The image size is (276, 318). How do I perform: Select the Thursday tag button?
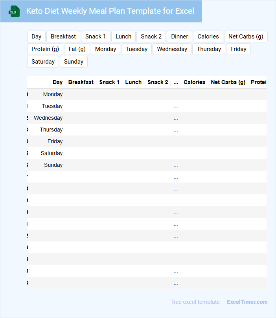click(209, 49)
